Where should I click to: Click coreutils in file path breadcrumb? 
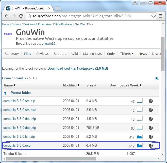[x=20, y=78]
